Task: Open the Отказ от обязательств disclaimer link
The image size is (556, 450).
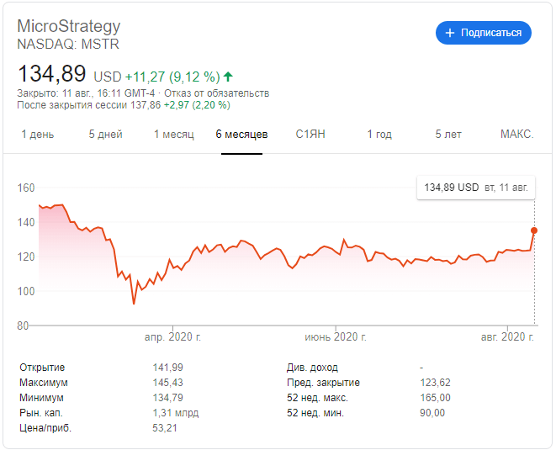Action: [217, 93]
